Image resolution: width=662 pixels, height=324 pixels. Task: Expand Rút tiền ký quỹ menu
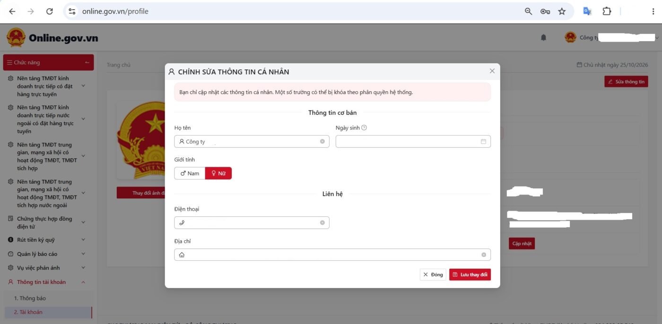click(x=47, y=240)
